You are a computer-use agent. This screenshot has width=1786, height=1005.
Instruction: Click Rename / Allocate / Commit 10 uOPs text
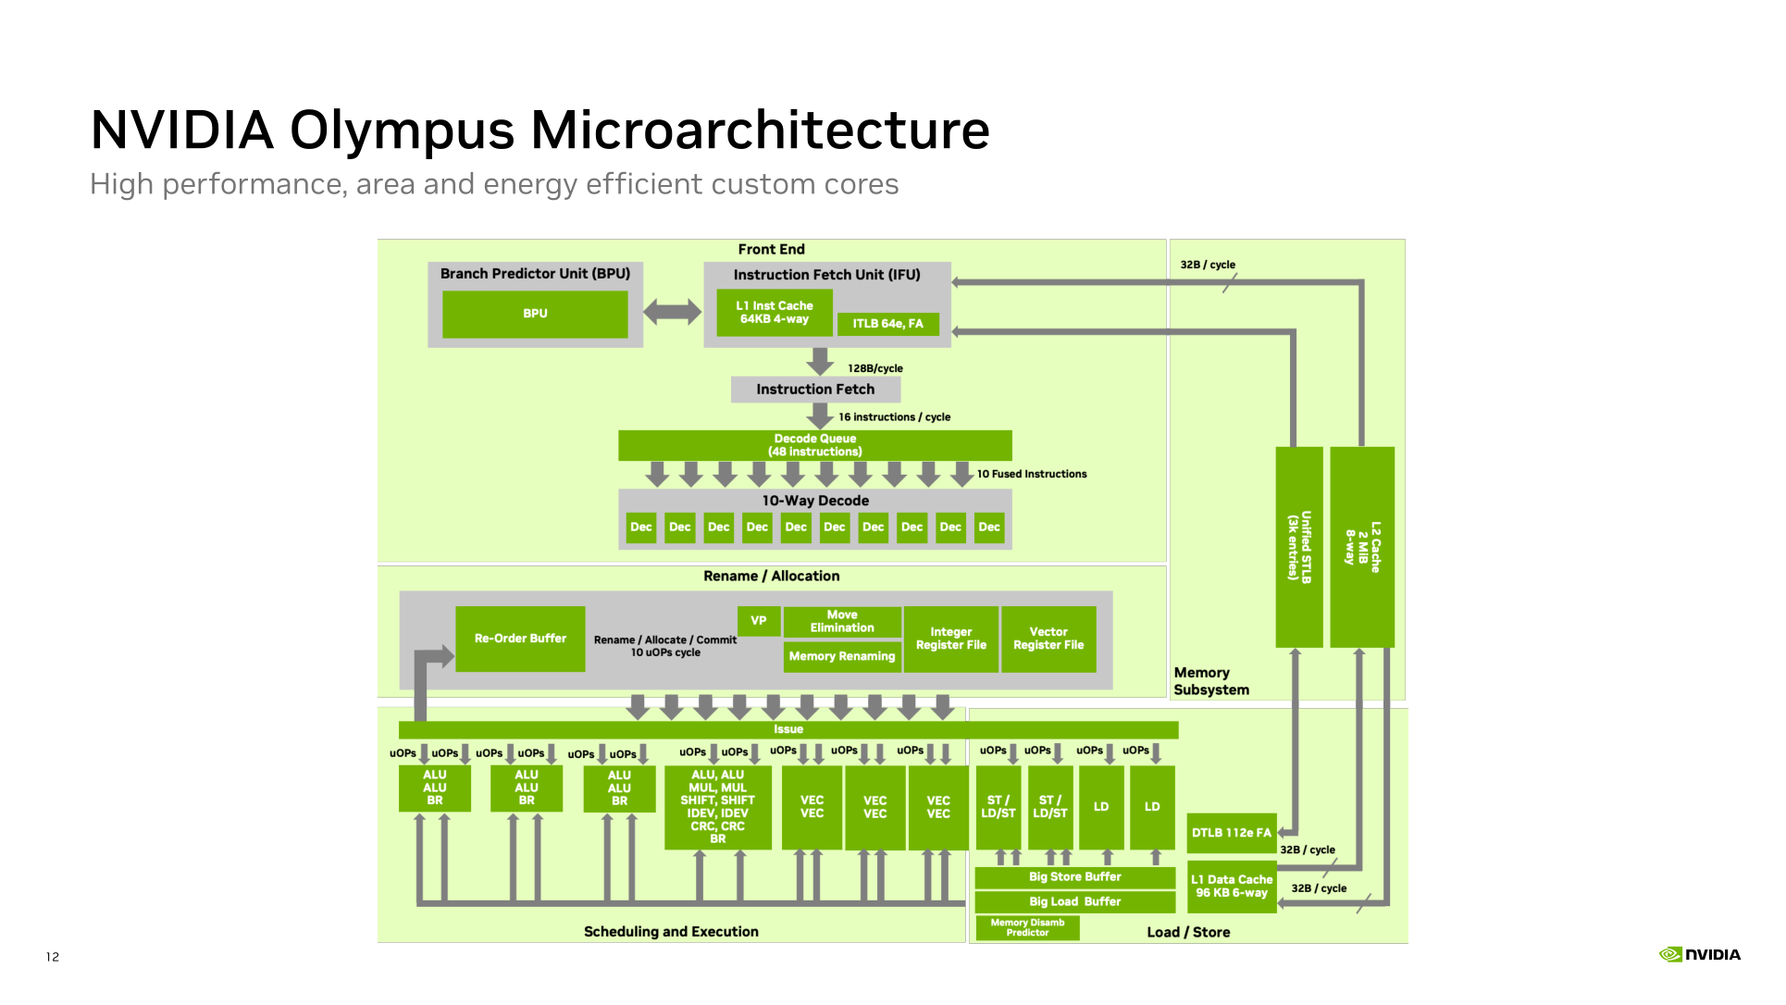click(x=665, y=646)
